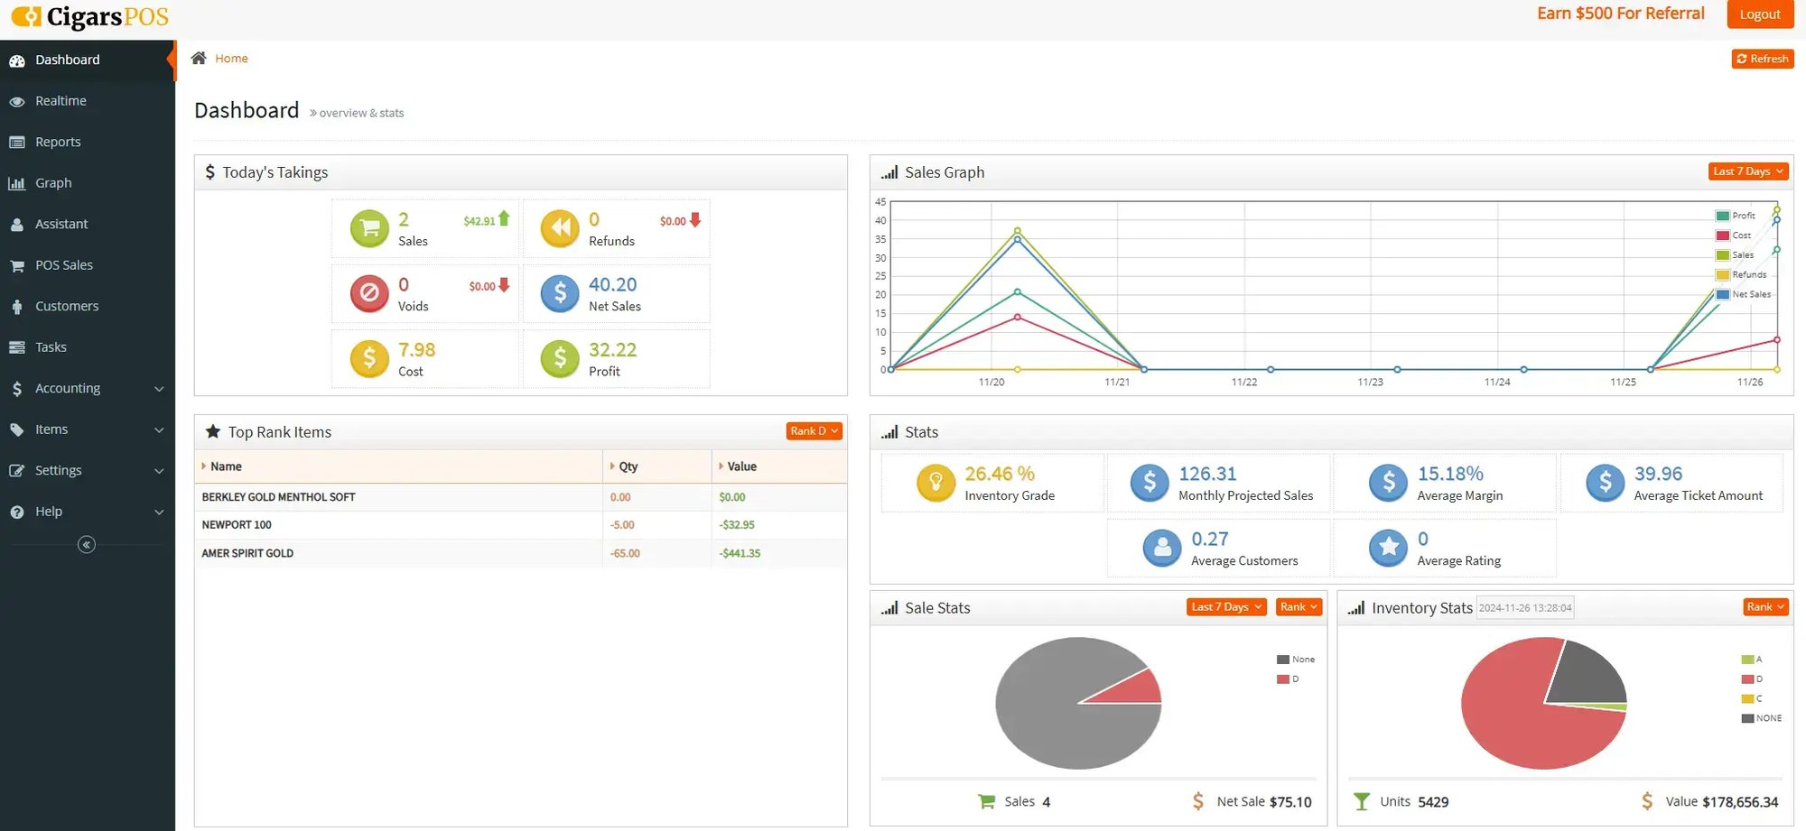Expand the Items sidebar menu chevron
Image resolution: width=1806 pixels, height=831 pixels.
[x=159, y=429]
